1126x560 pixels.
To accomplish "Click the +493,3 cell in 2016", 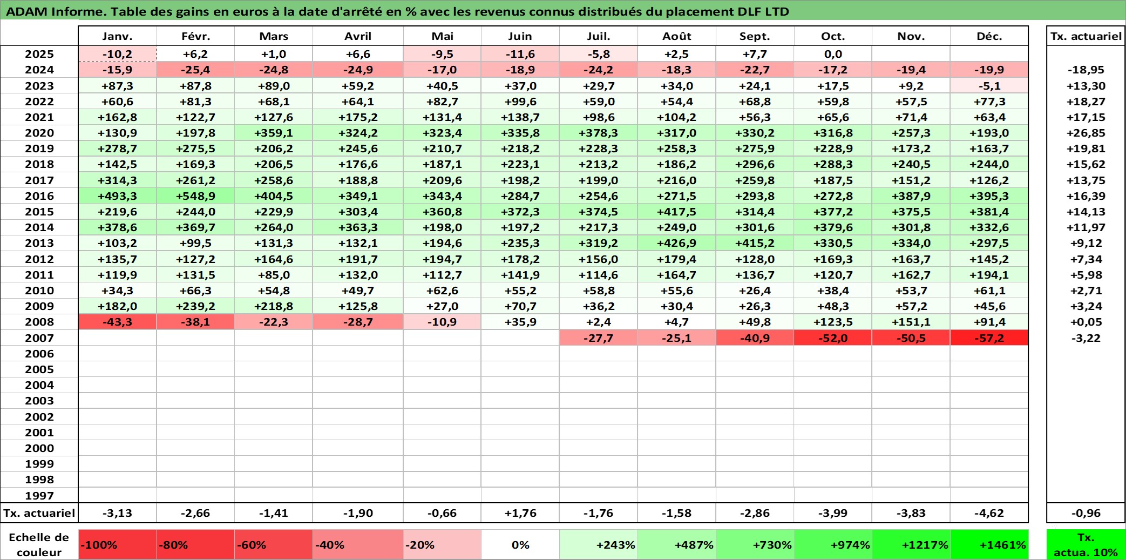I will [x=117, y=196].
